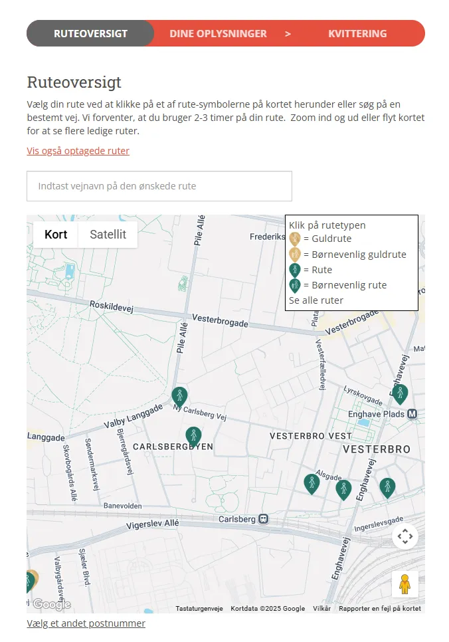Open the Street View pegman icon

404,584
